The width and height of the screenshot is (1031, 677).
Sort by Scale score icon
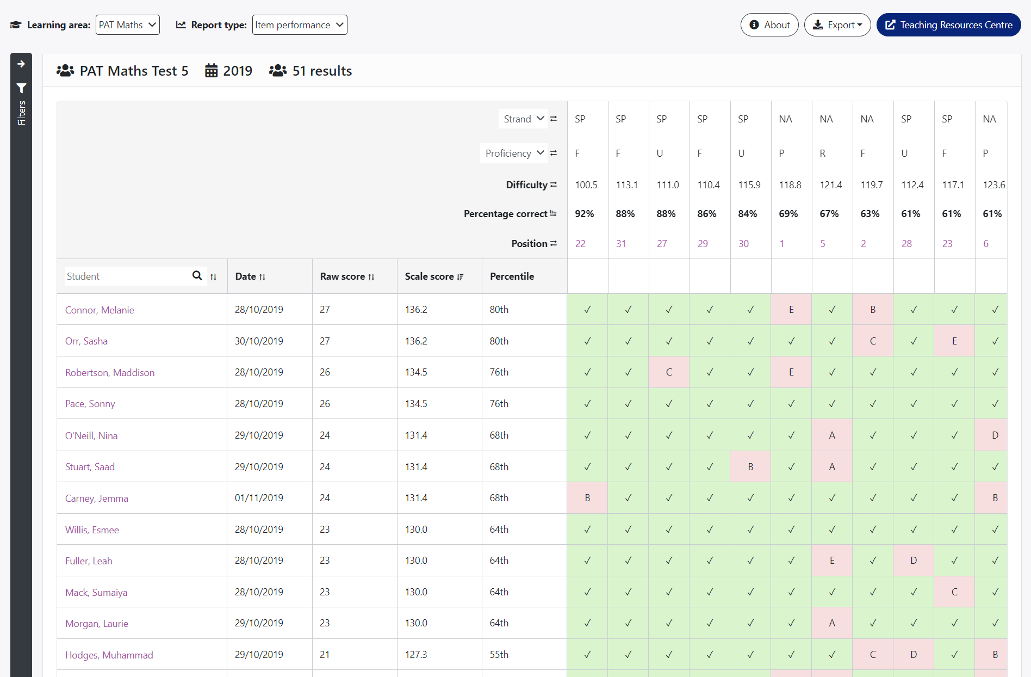tap(460, 277)
